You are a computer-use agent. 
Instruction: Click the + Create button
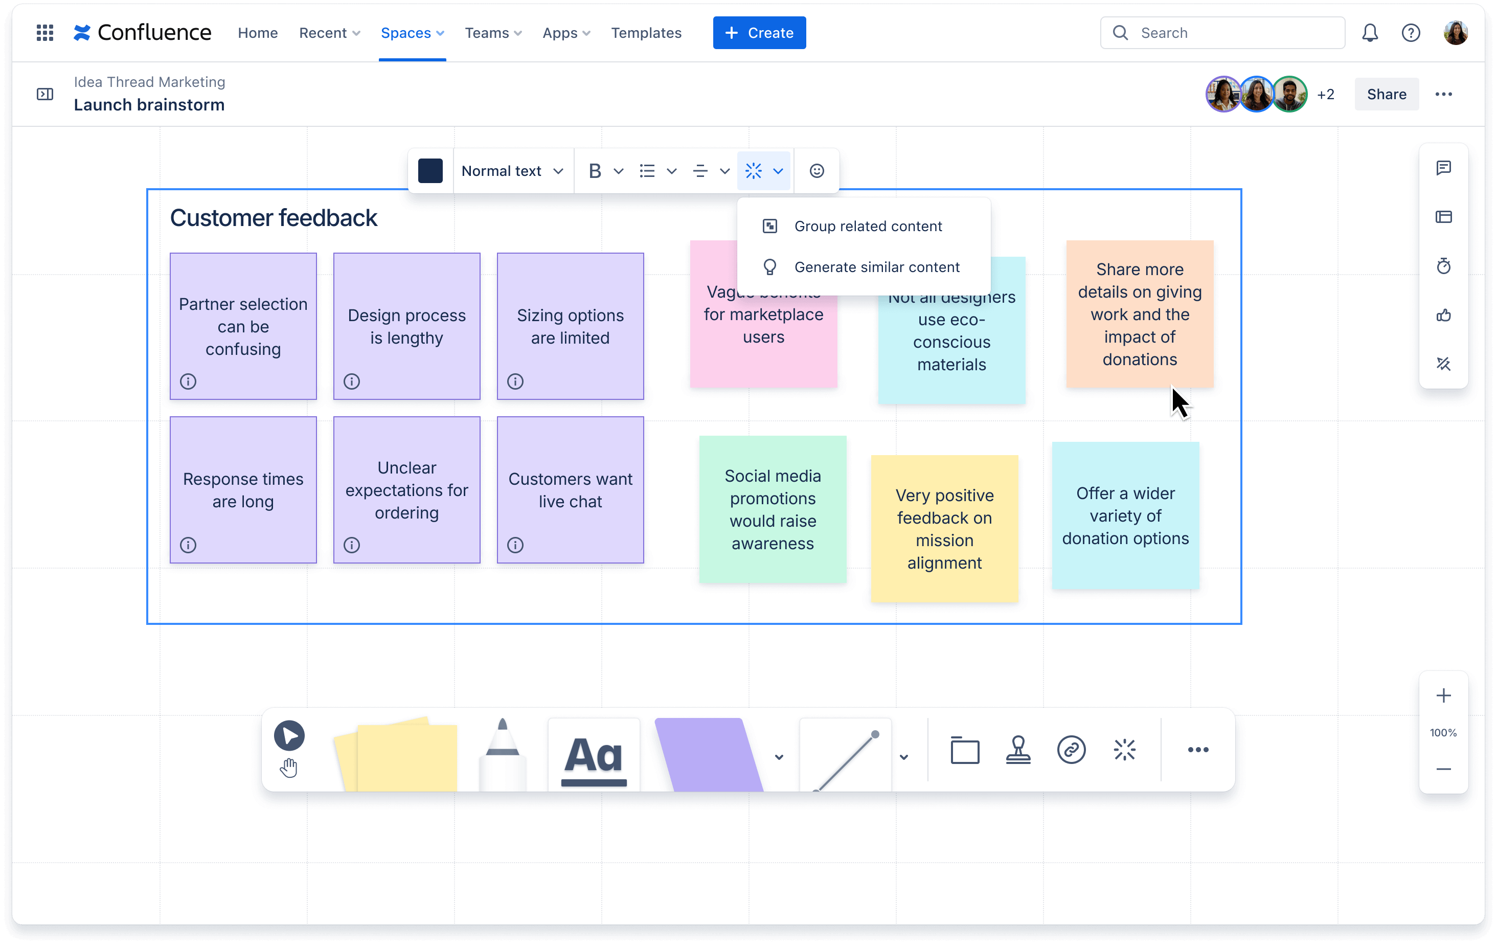click(758, 33)
